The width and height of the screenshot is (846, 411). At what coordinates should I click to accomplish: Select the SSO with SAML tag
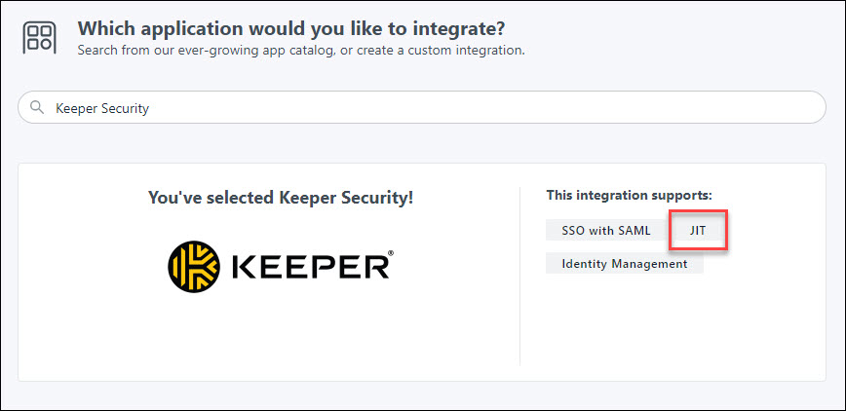pos(605,232)
